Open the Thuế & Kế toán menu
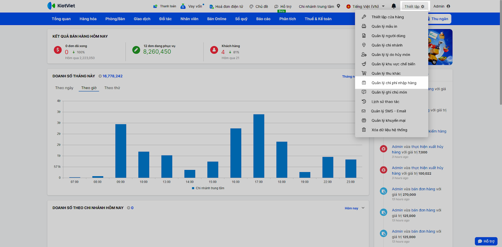The height and width of the screenshot is (247, 502). click(x=318, y=19)
